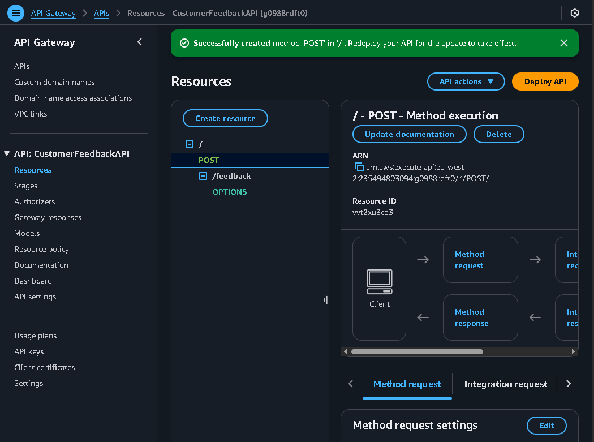Select the OPTIONS method under /feedback
The width and height of the screenshot is (594, 442).
click(229, 192)
